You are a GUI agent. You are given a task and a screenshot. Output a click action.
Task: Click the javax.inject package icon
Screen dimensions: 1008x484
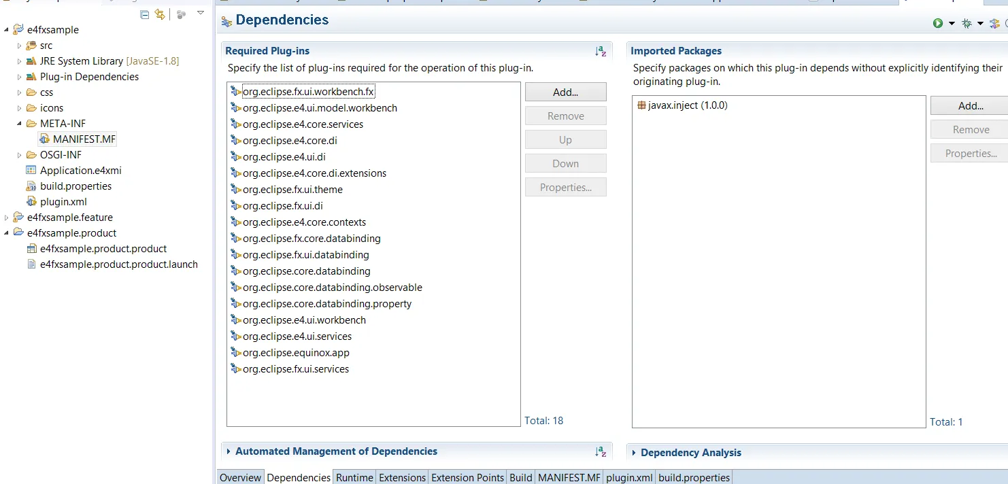click(641, 105)
